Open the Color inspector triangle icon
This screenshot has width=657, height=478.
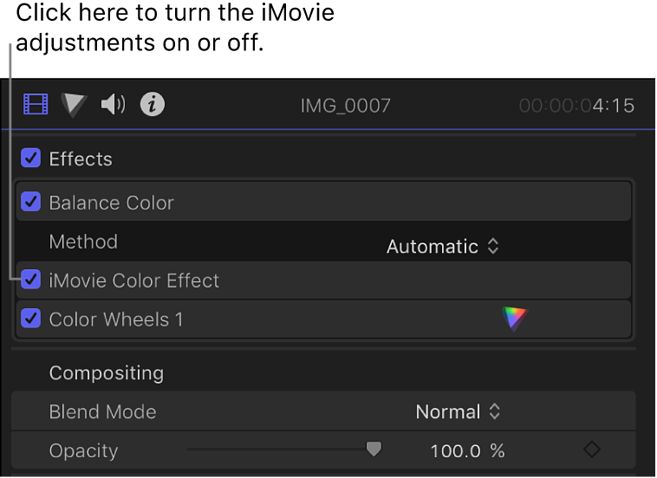(x=75, y=105)
